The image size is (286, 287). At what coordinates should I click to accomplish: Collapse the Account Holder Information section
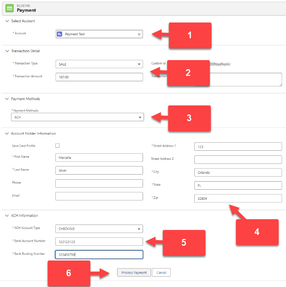coord(7,134)
